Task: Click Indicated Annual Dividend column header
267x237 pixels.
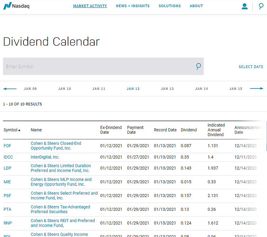Action: pos(216,130)
